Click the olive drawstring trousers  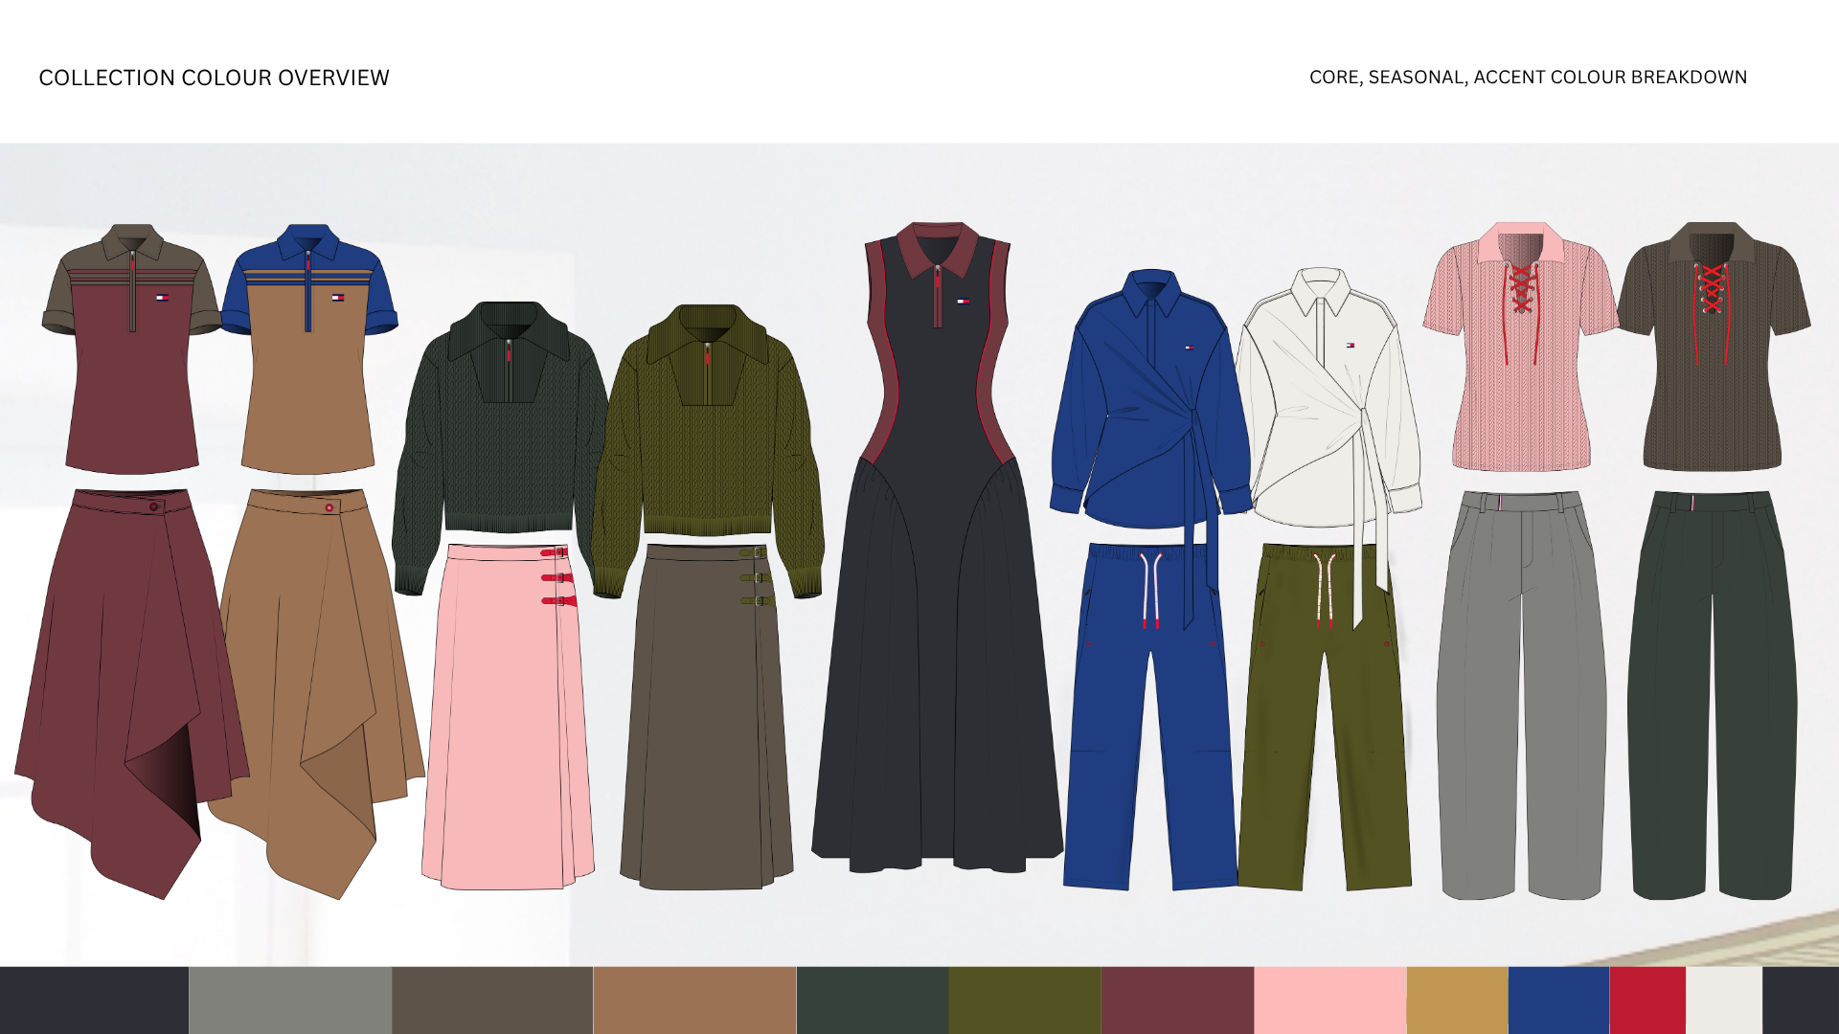1325,716
